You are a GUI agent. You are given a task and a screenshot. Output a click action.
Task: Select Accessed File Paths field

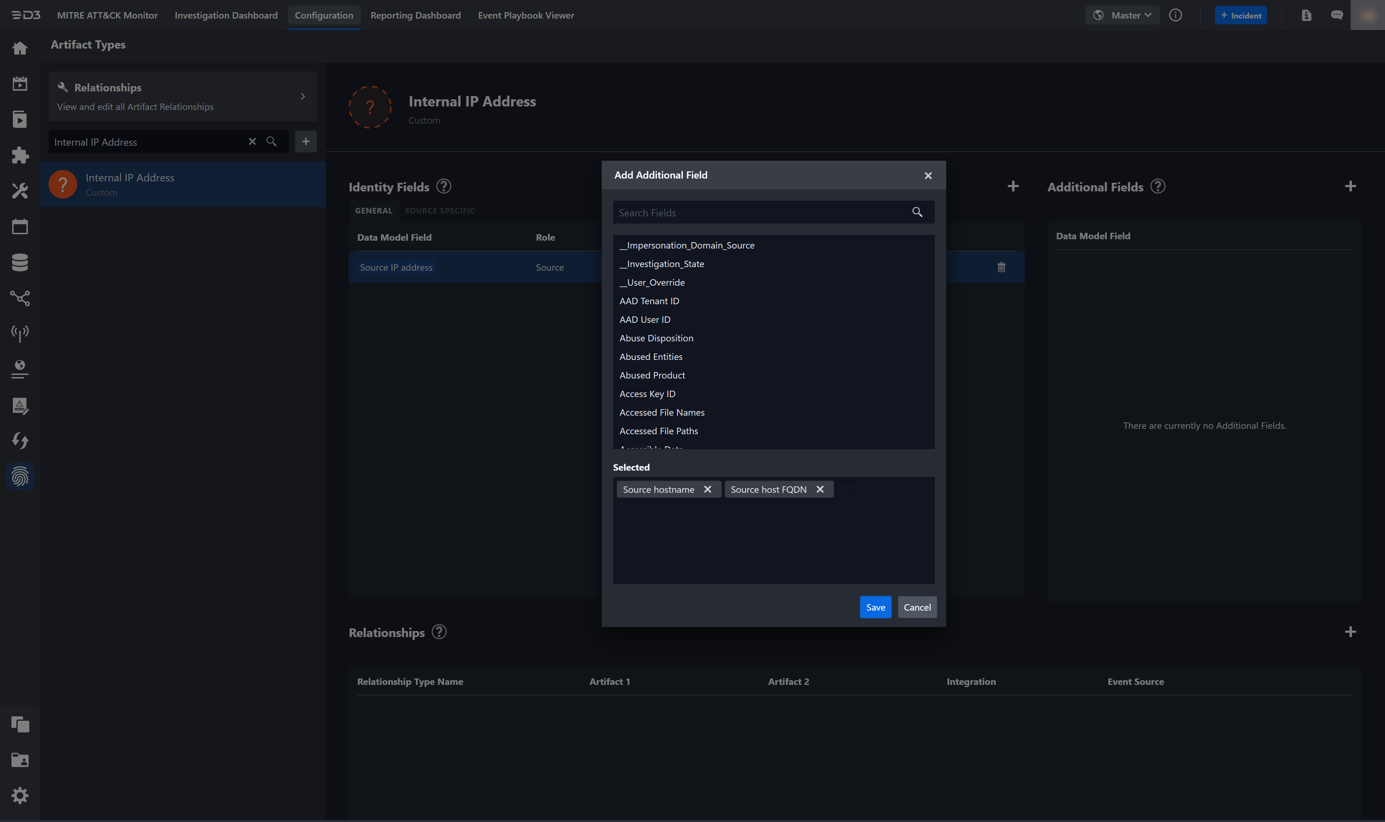click(773, 430)
